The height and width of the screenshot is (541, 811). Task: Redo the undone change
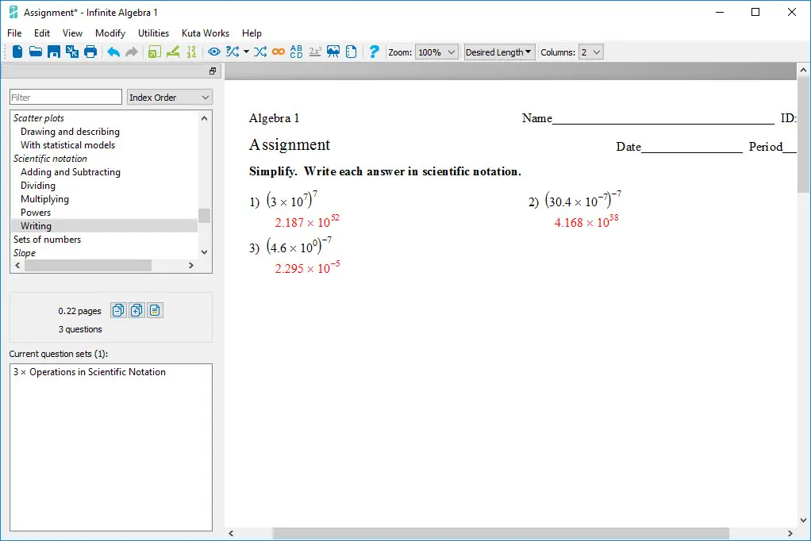pyautogui.click(x=132, y=52)
